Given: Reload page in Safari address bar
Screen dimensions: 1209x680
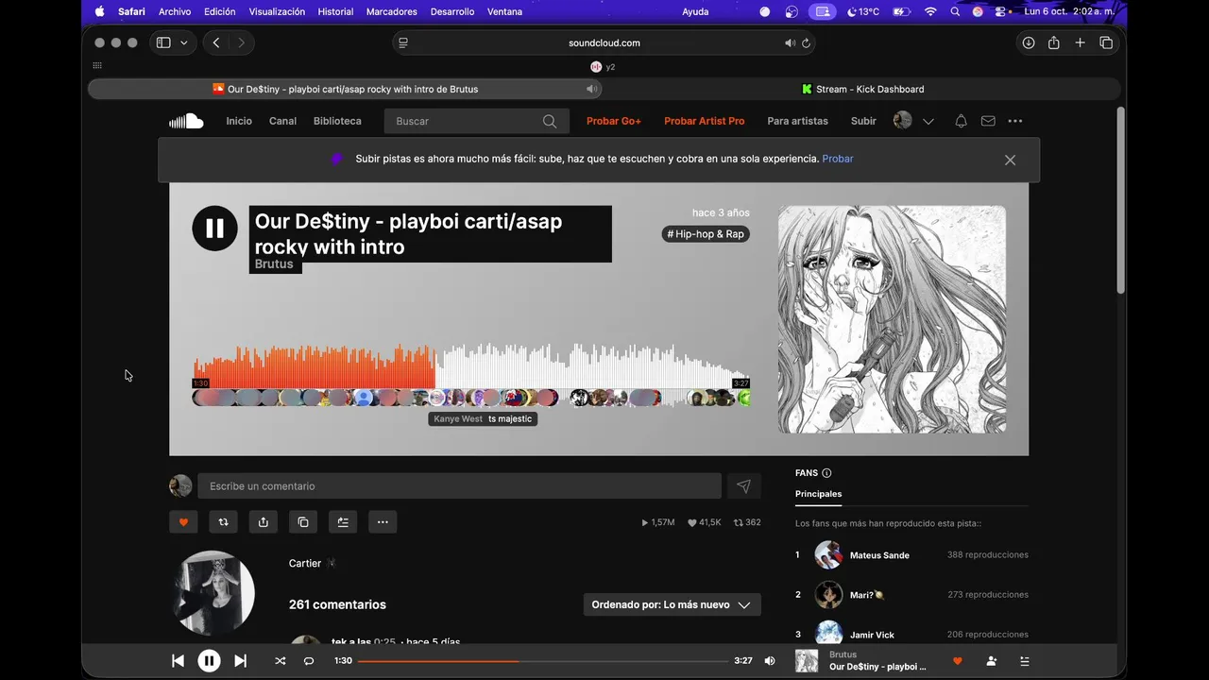Looking at the screenshot, I should coord(806,42).
